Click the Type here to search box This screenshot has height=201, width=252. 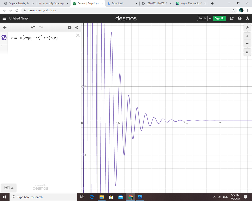[43, 197]
